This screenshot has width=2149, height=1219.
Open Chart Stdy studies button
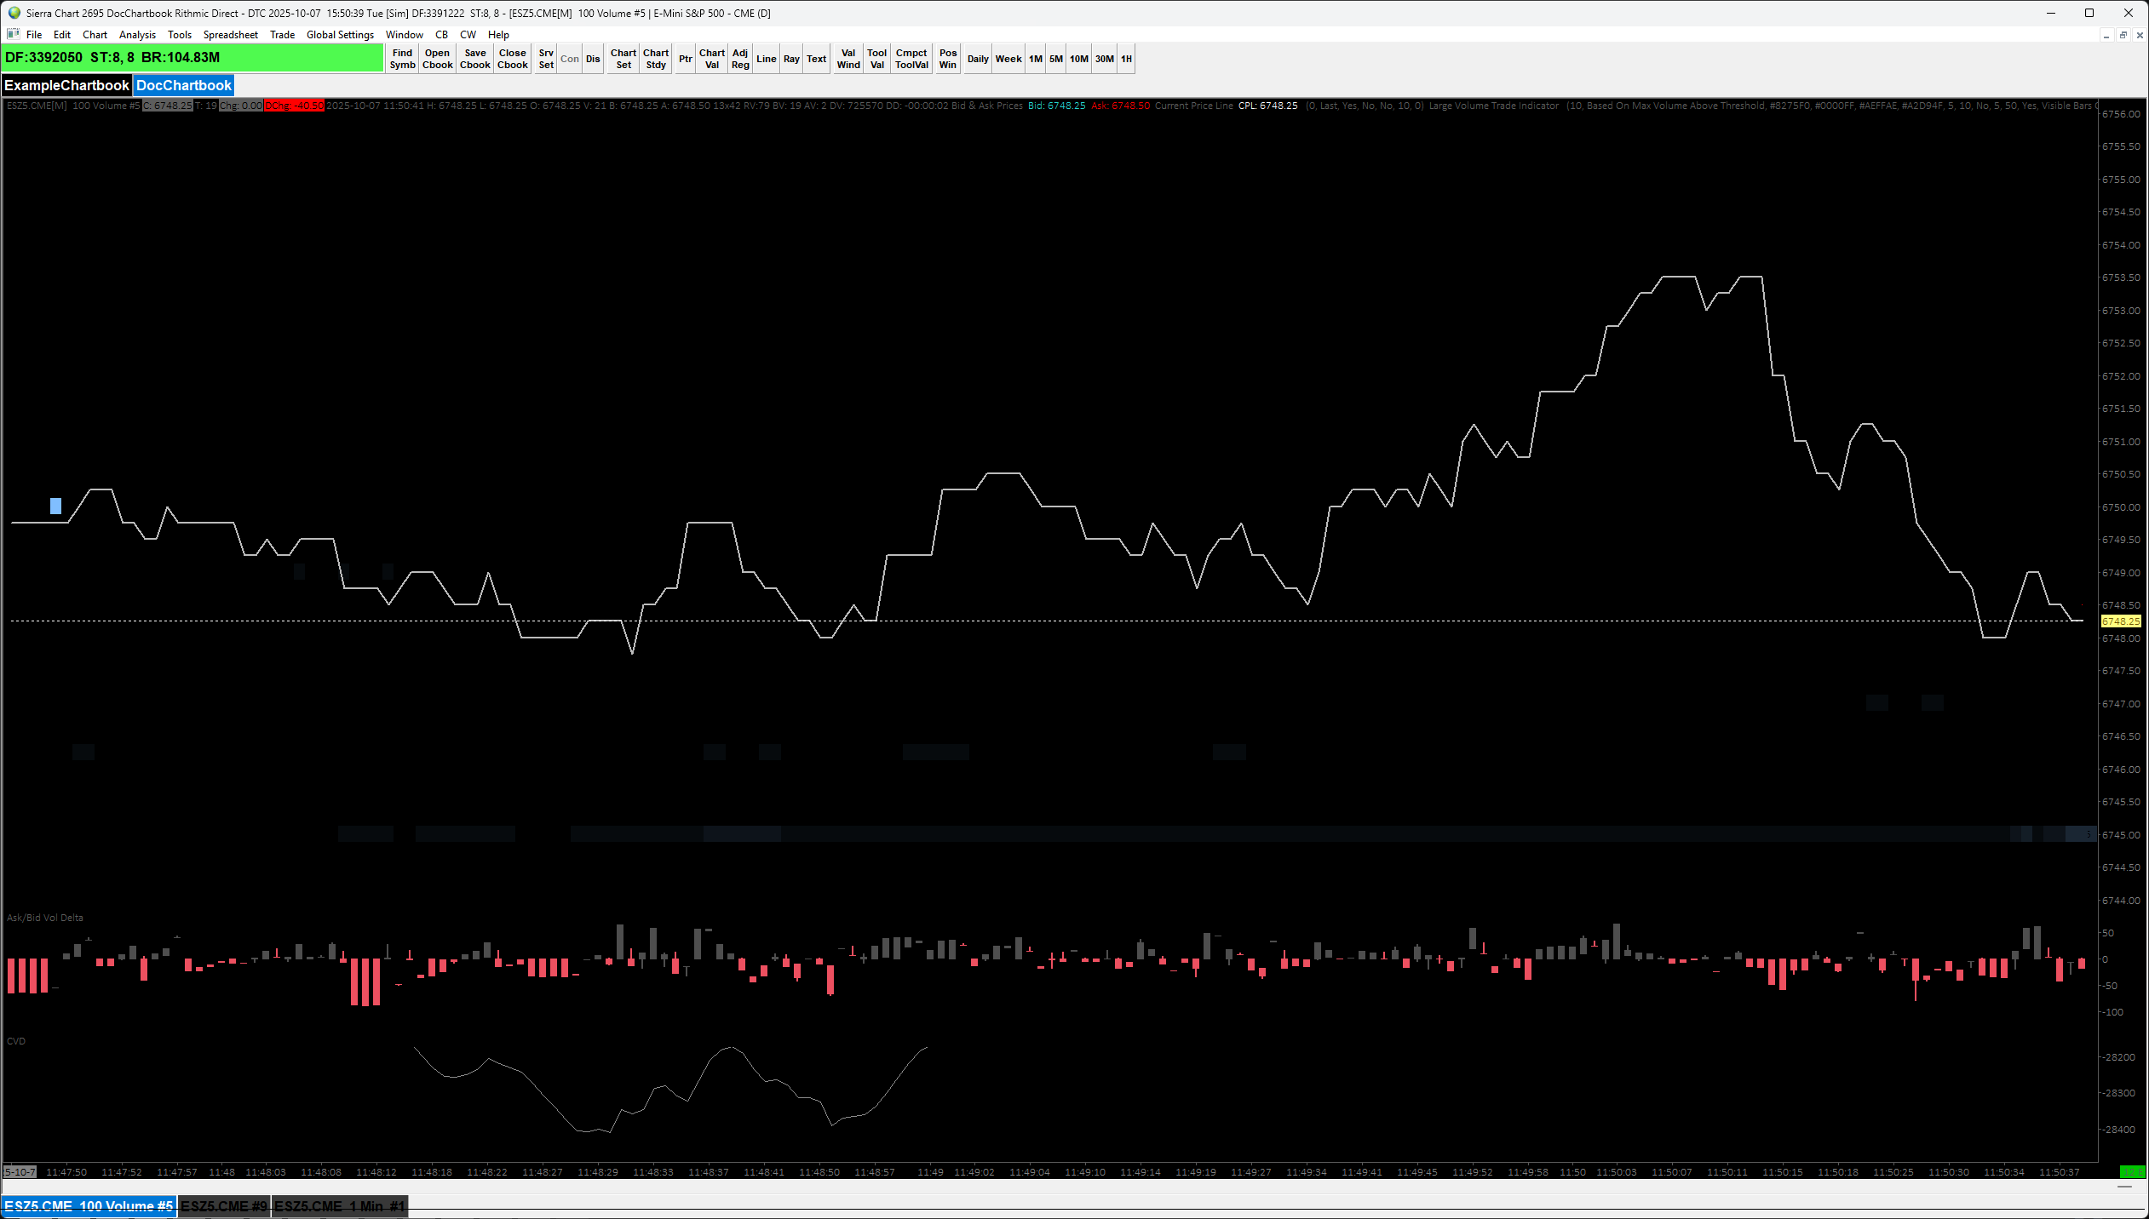[655, 59]
